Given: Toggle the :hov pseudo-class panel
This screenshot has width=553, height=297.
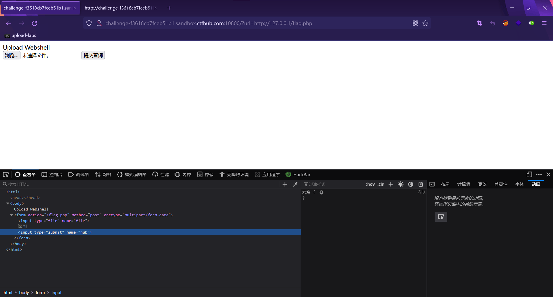Looking at the screenshot, I should (370, 184).
